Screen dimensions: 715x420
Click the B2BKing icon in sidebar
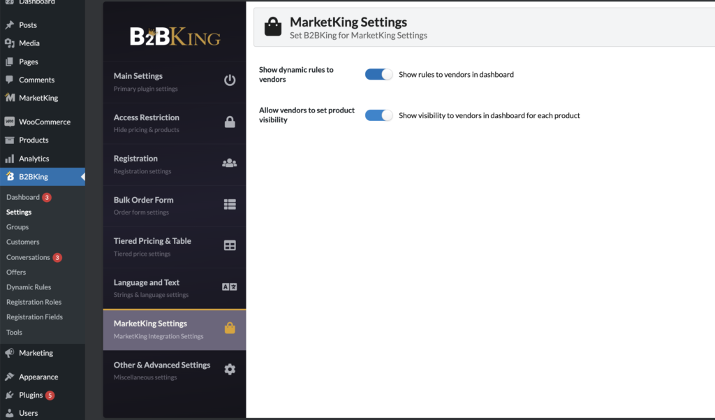point(10,177)
